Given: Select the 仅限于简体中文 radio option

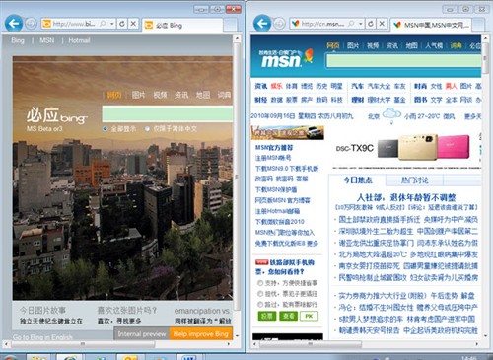Looking at the screenshot, I should (147, 128).
